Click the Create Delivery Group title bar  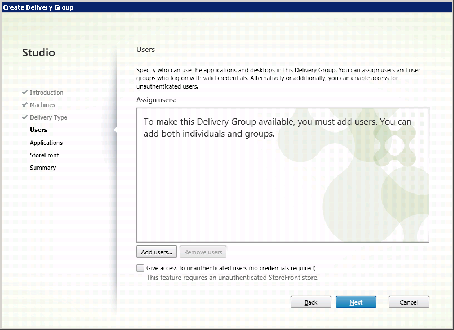tap(225, 7)
